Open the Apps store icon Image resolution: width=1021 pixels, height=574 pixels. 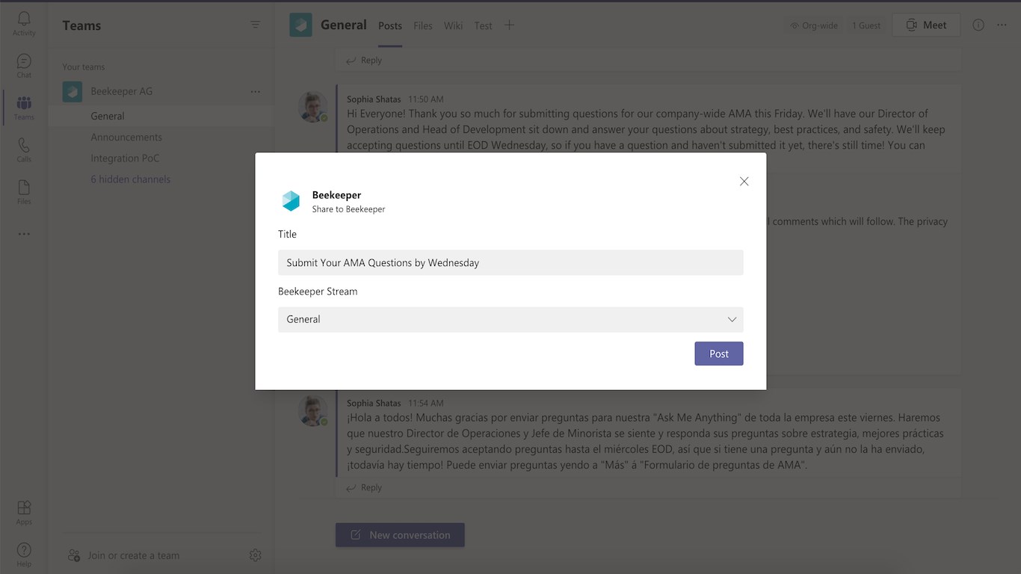click(x=24, y=513)
